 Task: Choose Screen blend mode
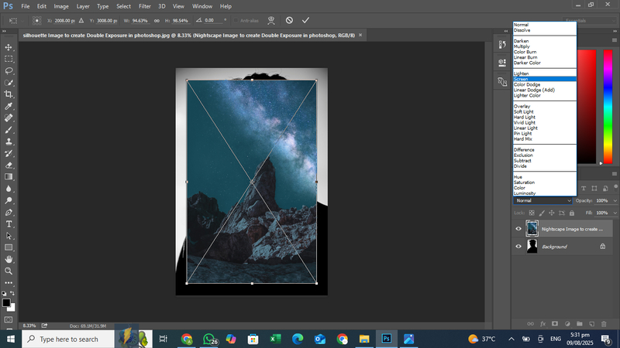(545, 79)
